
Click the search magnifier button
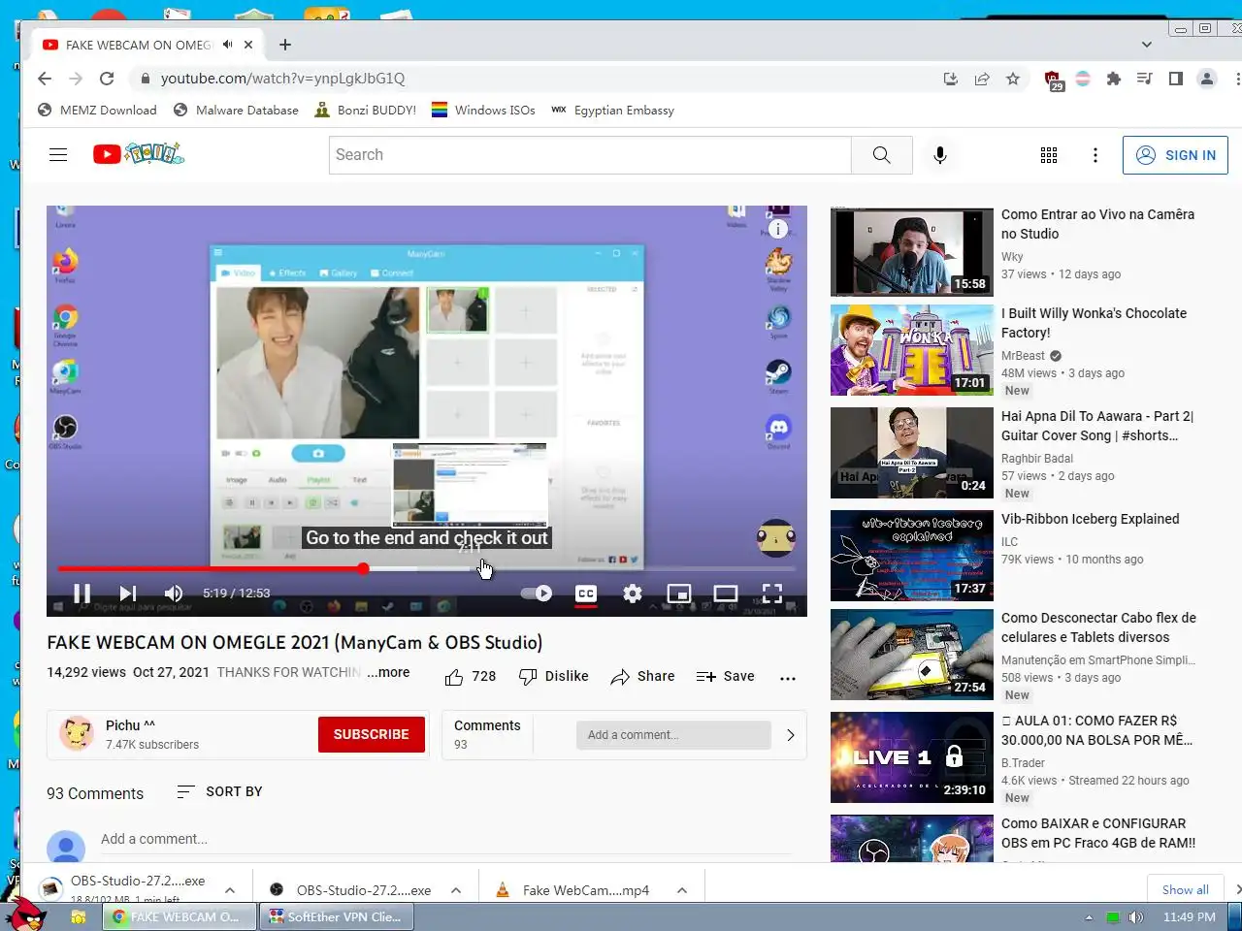click(x=882, y=155)
